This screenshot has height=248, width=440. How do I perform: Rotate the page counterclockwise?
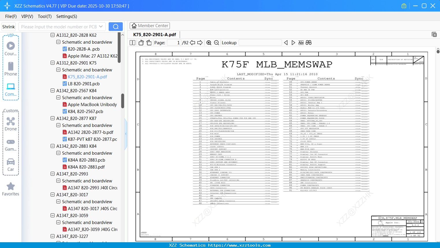click(x=141, y=43)
